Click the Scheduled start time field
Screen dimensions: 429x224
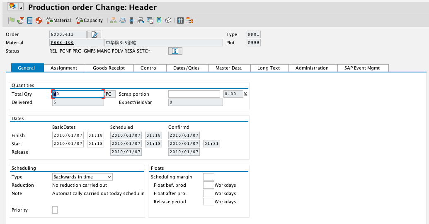[153, 143]
